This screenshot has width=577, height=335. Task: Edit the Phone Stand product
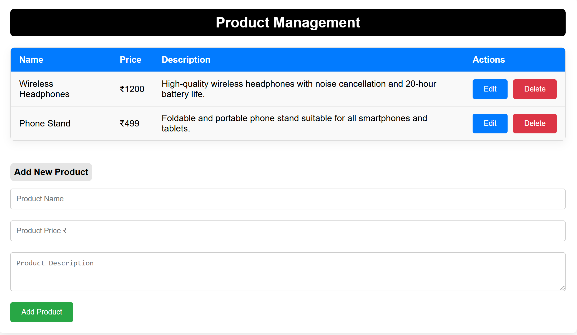click(x=490, y=123)
